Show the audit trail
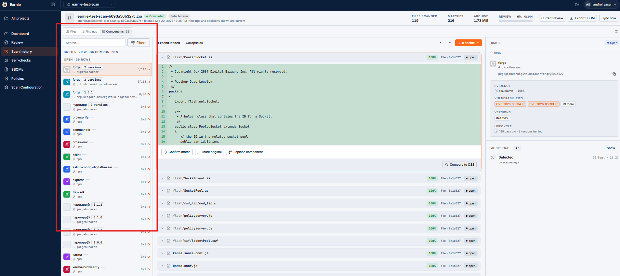 (611, 148)
